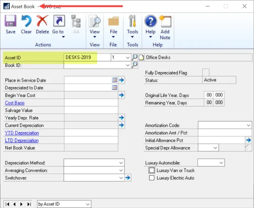The image size is (254, 208).
Task: Open the Averaging Convention dropdown
Action: tap(121, 170)
